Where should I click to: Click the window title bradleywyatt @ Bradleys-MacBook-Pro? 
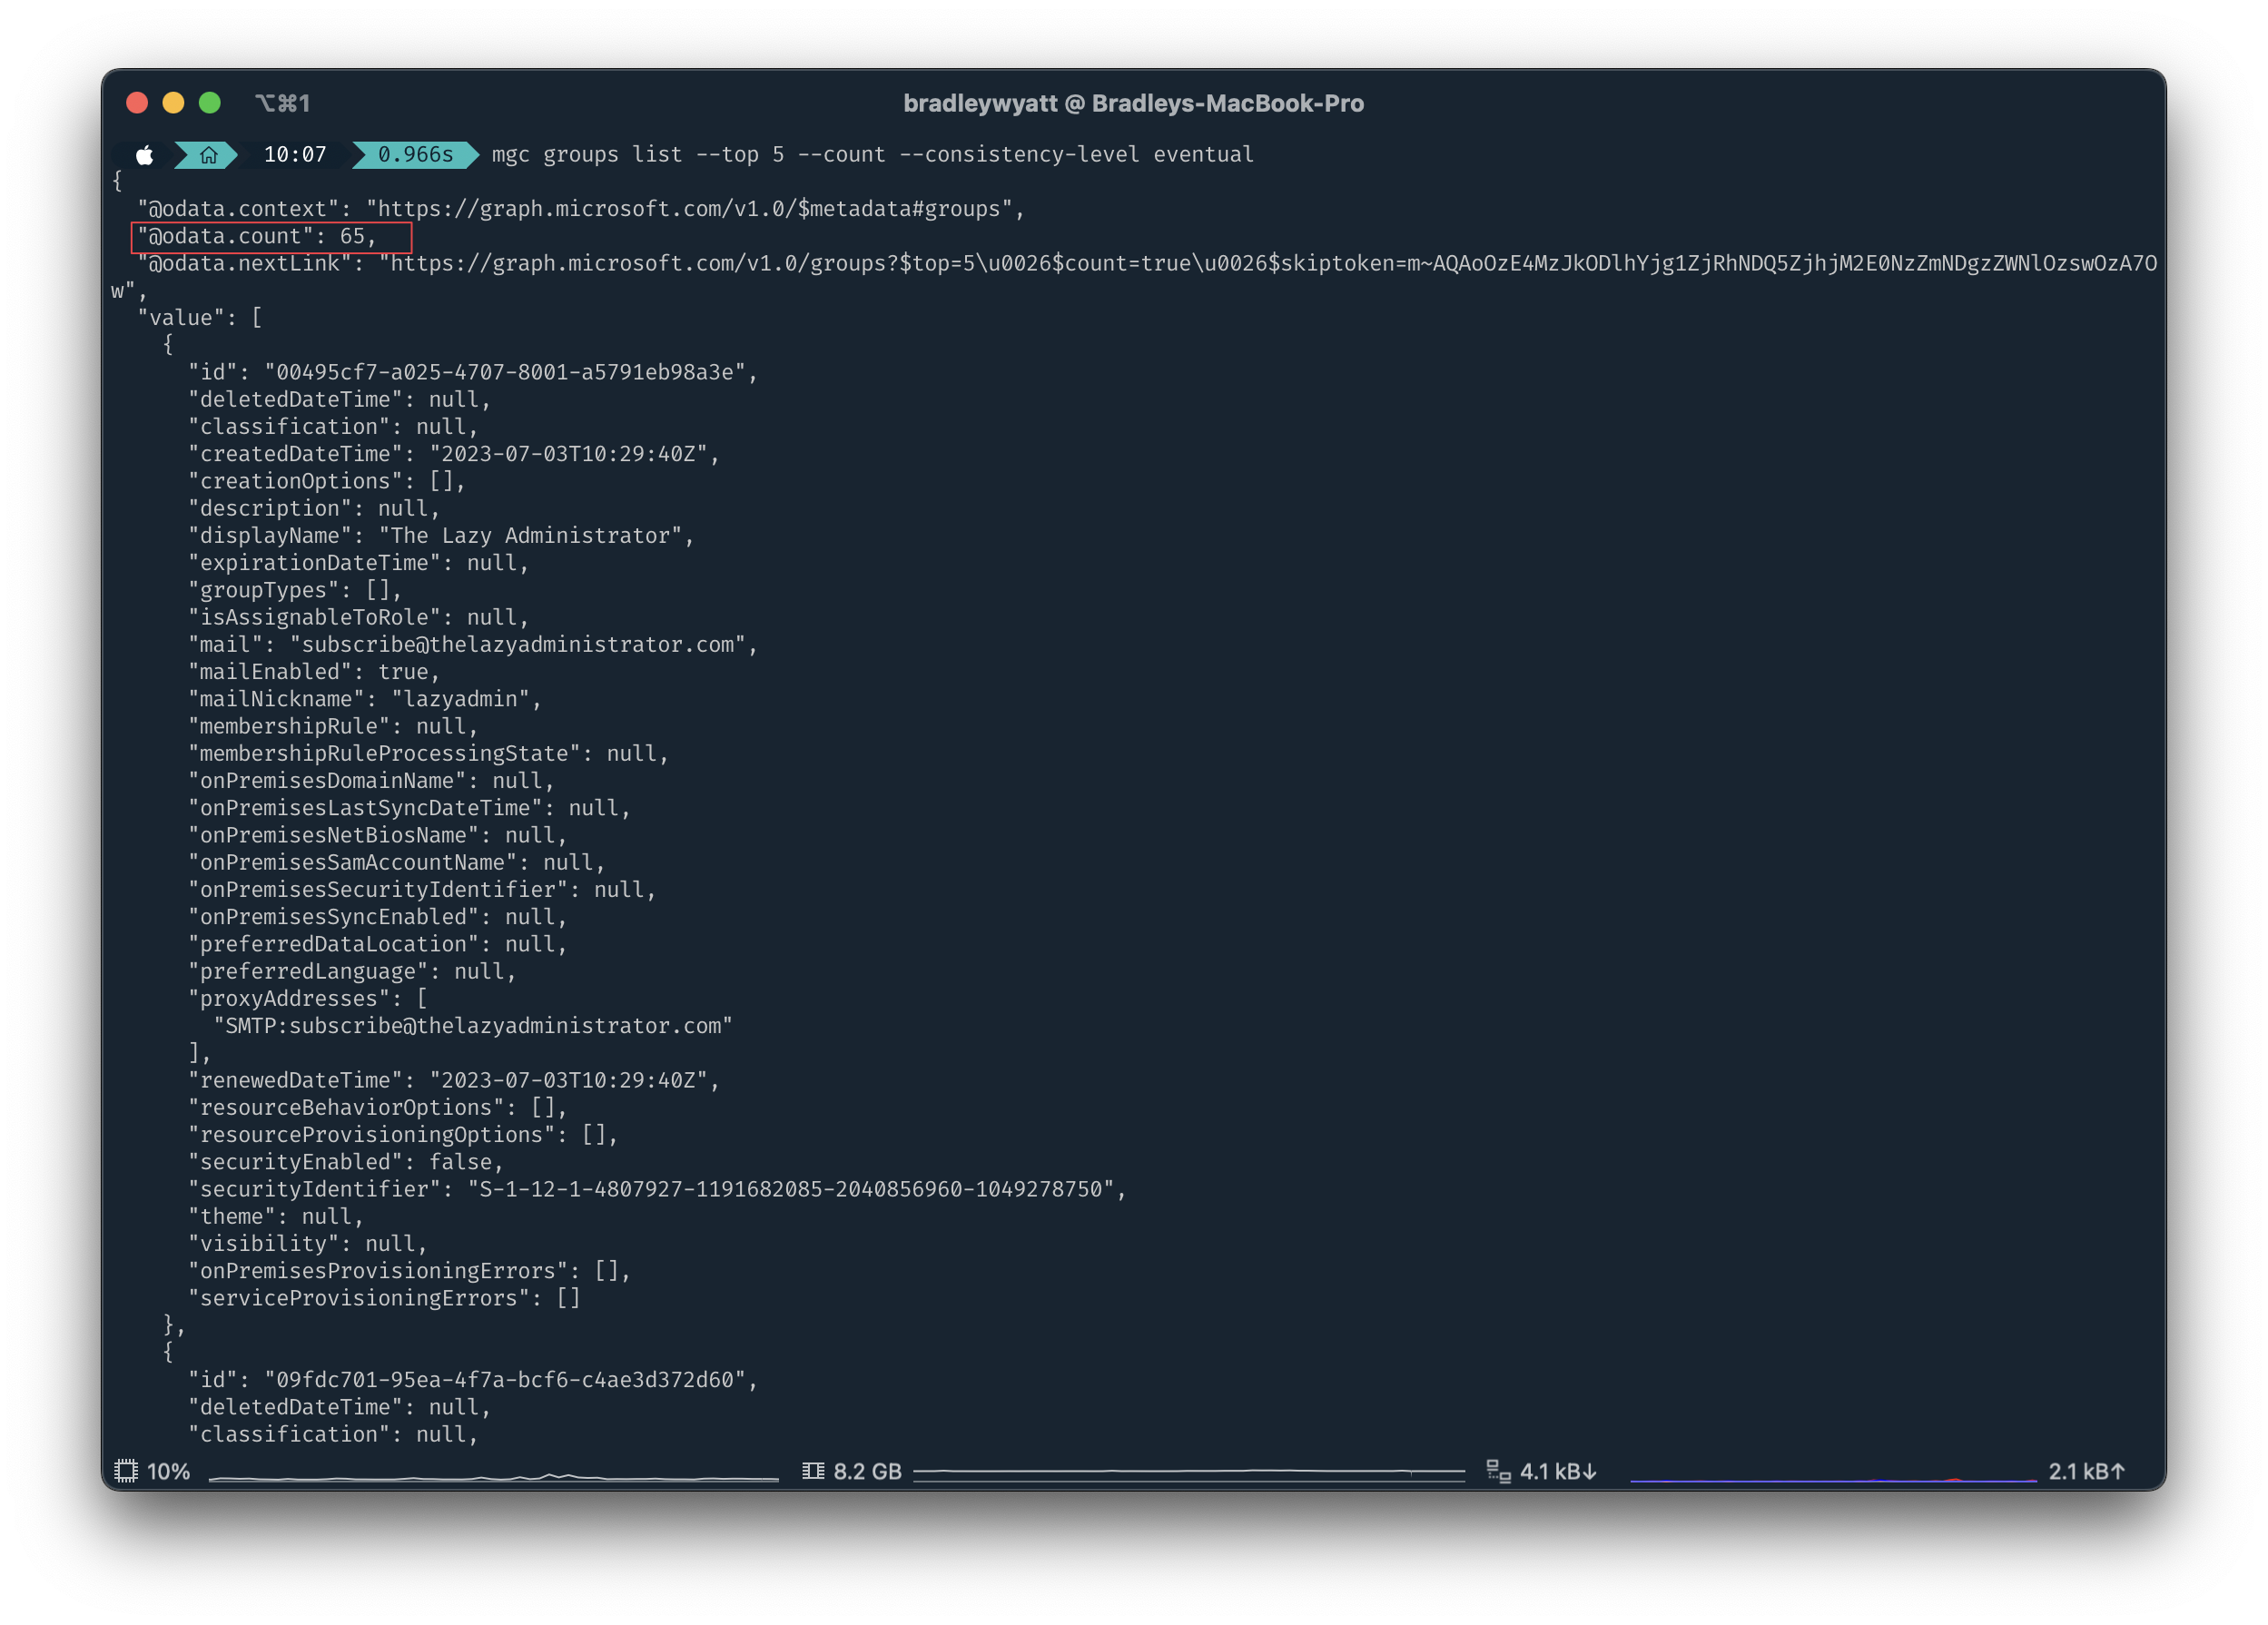[x=1133, y=103]
